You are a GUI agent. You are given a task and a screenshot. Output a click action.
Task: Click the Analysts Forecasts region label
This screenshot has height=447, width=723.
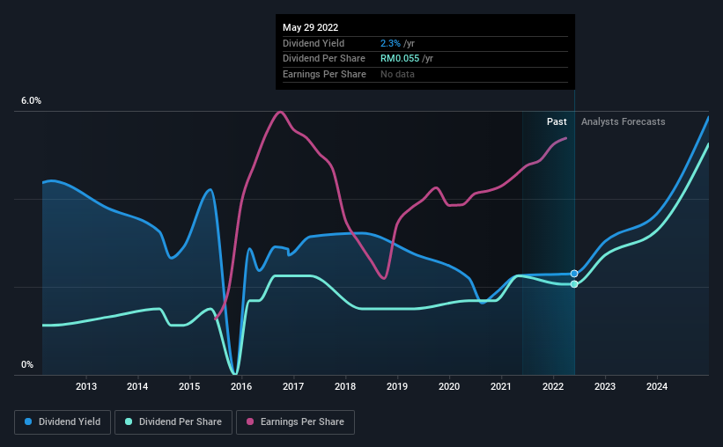623,121
